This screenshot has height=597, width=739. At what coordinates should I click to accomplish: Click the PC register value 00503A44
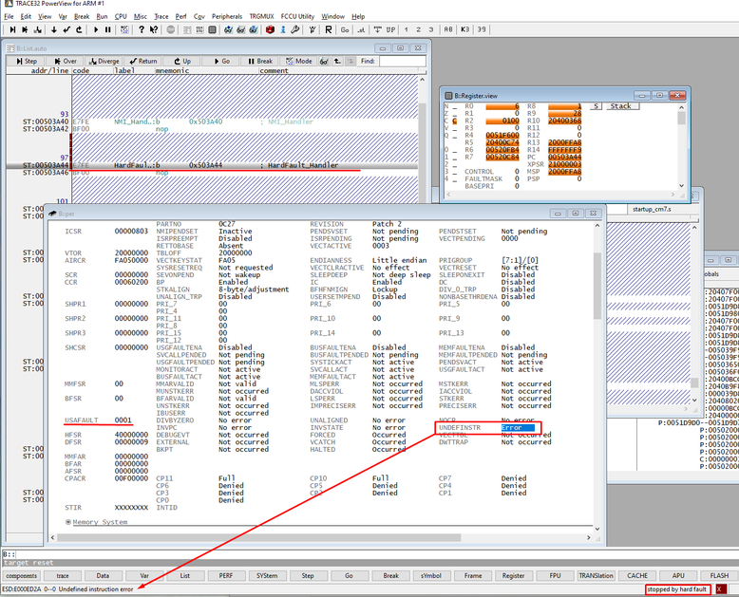click(564, 158)
